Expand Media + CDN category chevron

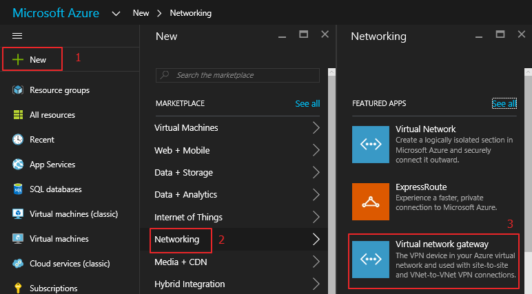[316, 262]
